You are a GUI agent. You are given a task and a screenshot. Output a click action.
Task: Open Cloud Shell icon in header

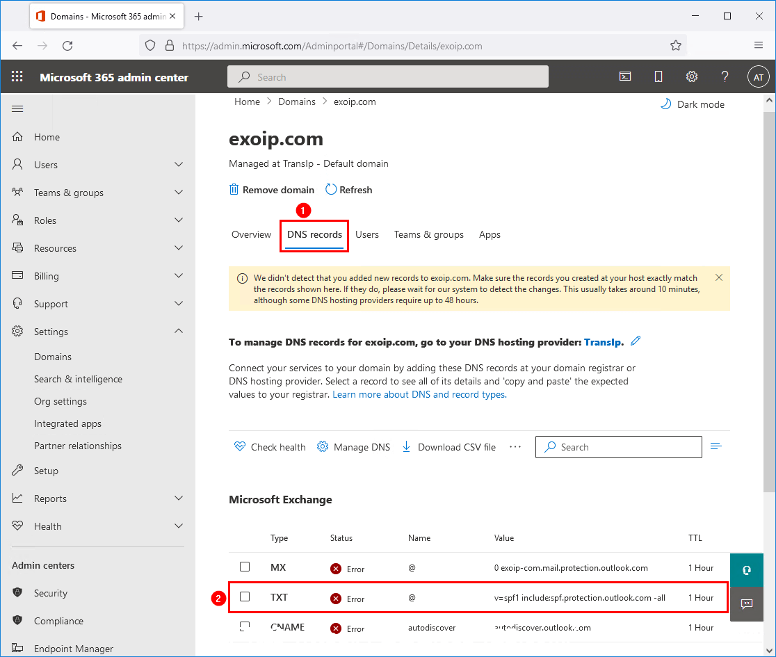pos(625,76)
